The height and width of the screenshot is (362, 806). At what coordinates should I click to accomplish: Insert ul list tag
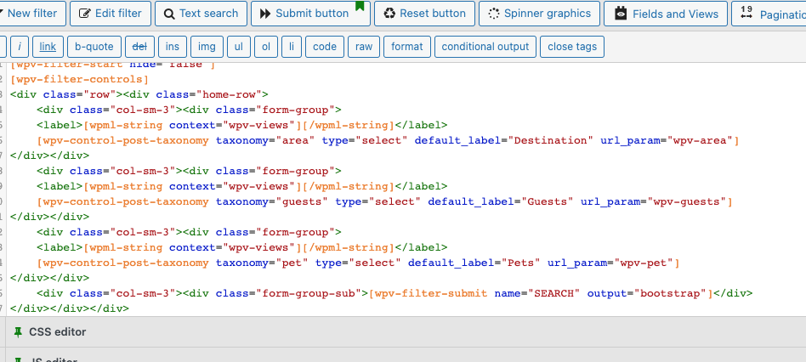click(x=239, y=47)
